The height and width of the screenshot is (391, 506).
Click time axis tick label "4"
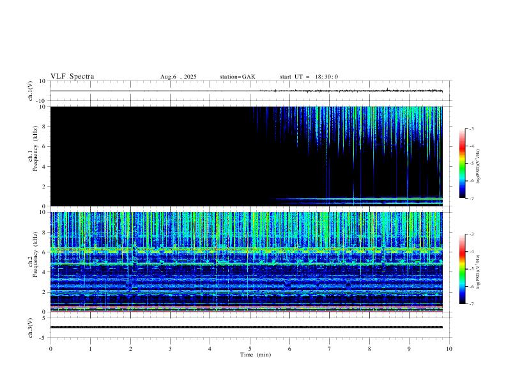click(210, 349)
